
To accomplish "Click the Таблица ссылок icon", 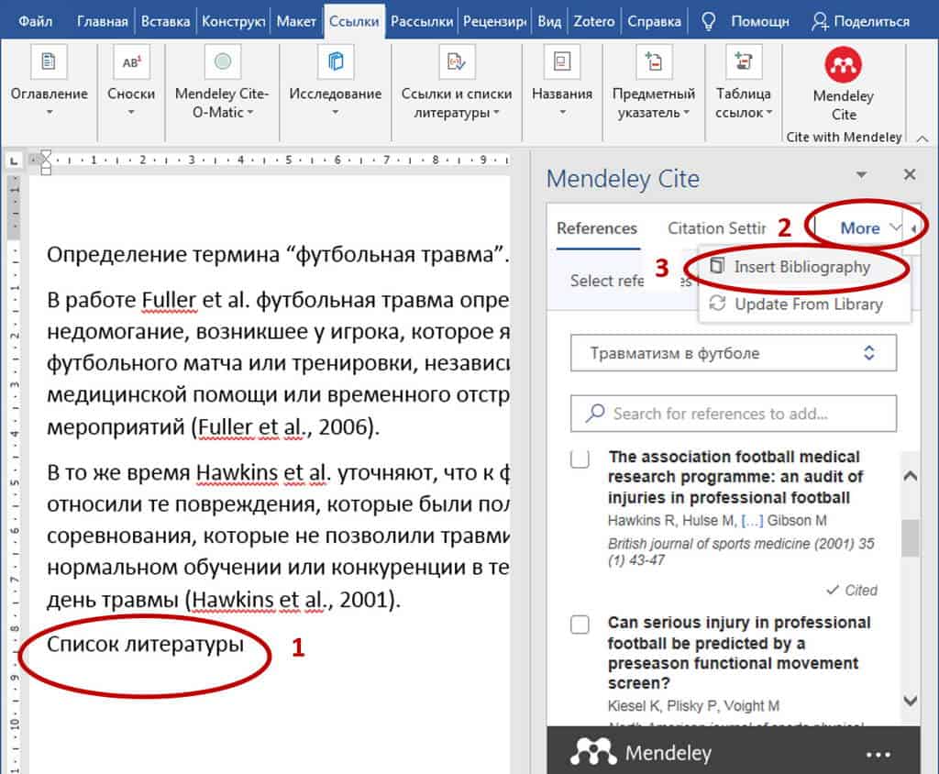I will [x=744, y=61].
